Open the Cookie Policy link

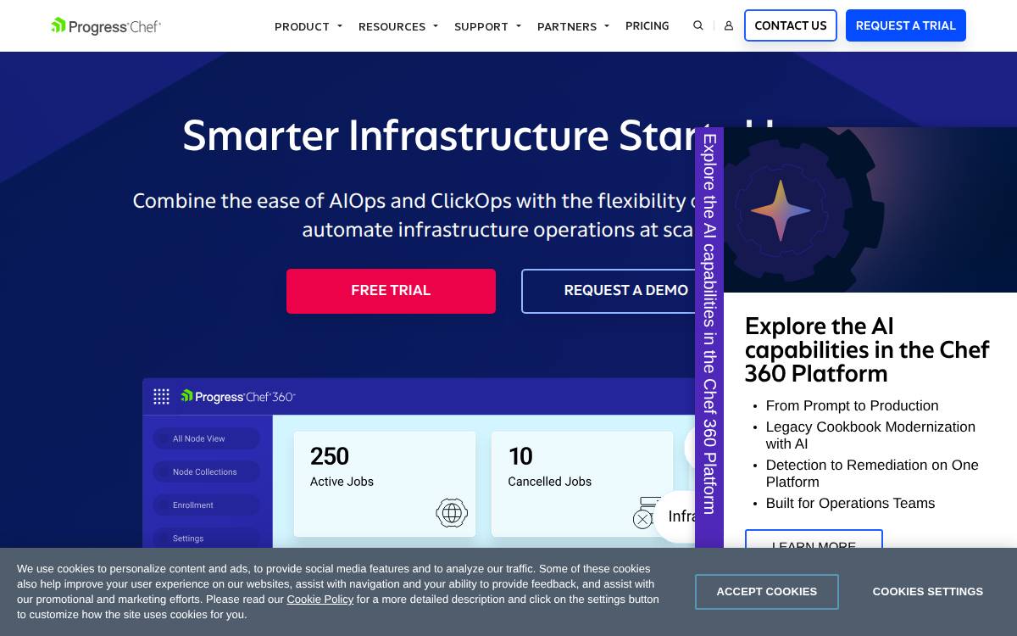(x=320, y=600)
